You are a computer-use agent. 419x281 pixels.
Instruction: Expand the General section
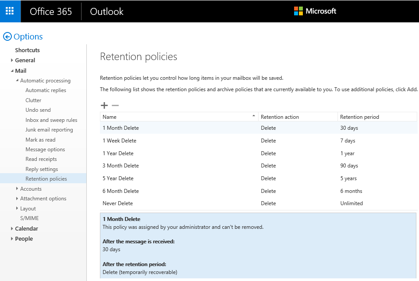[x=12, y=60]
